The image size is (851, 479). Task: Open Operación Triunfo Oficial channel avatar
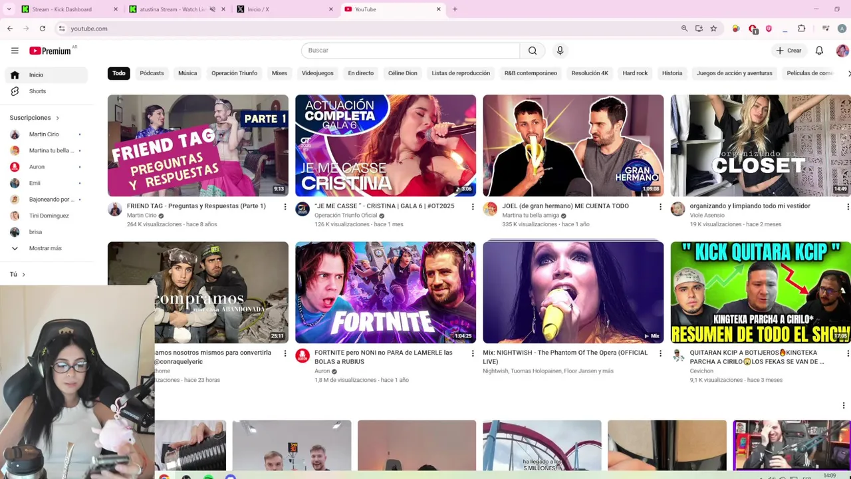pyautogui.click(x=303, y=209)
